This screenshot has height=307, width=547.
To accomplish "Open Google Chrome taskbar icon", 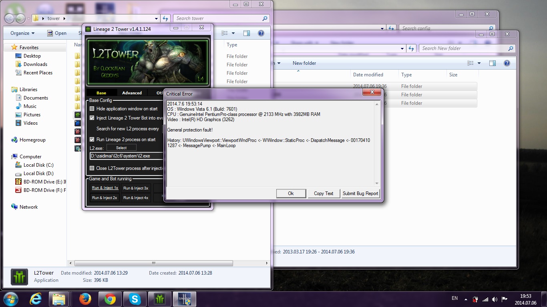I will pyautogui.click(x=110, y=299).
